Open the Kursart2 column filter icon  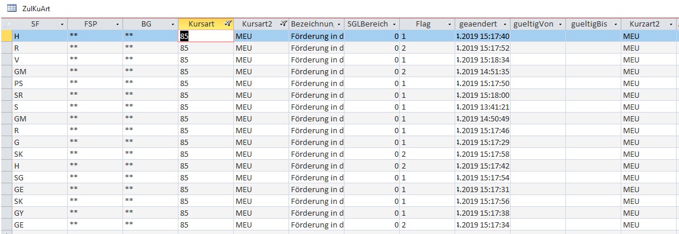point(283,24)
